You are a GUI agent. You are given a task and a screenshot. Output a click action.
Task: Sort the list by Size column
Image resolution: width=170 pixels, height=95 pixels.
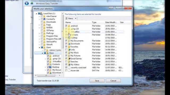point(122,22)
